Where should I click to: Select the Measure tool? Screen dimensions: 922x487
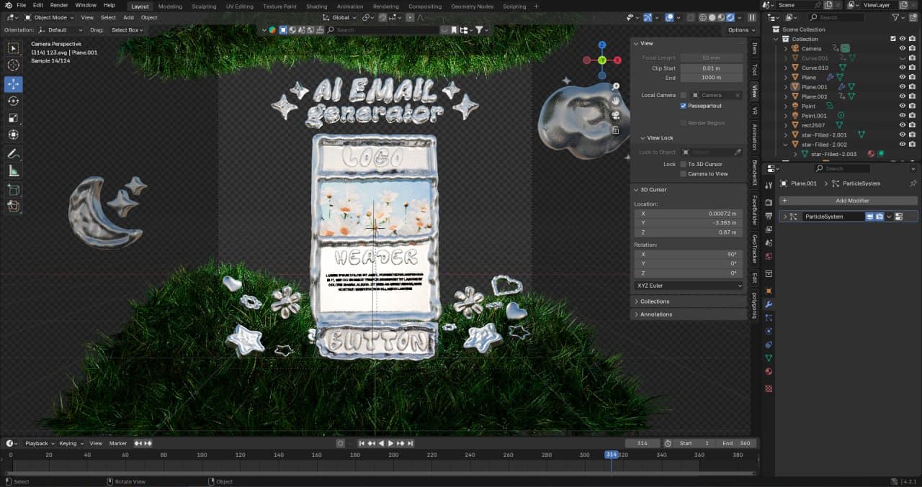14,170
